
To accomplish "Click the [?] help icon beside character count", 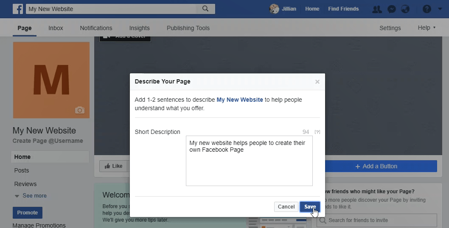I will pyautogui.click(x=317, y=132).
